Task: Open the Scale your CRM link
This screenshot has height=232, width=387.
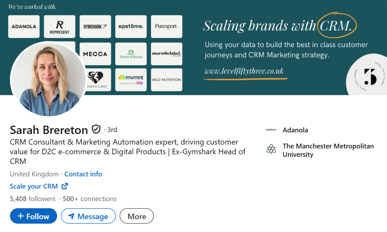Action: 34,186
